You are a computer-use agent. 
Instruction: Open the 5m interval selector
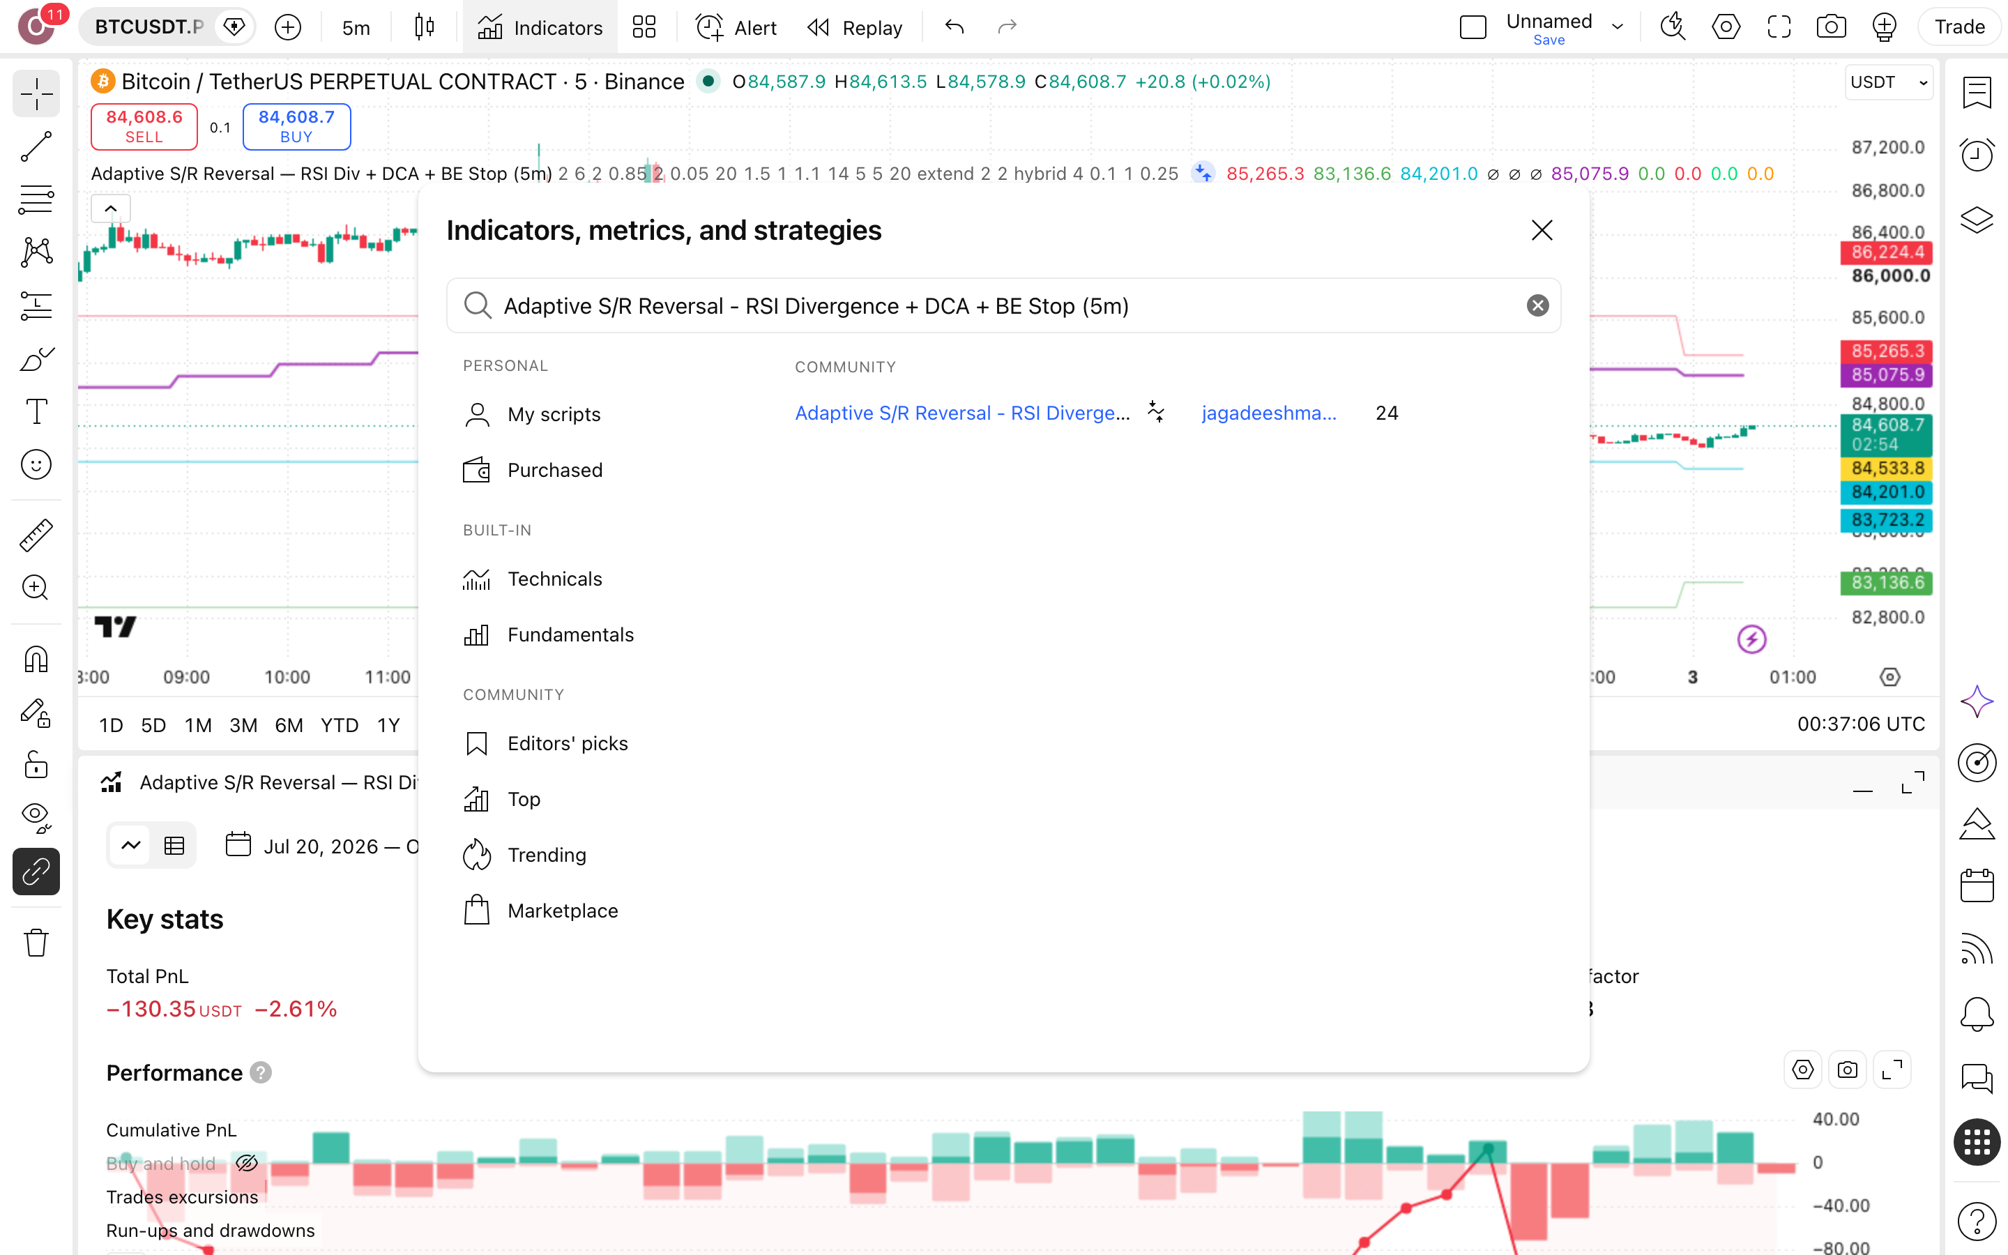[356, 27]
